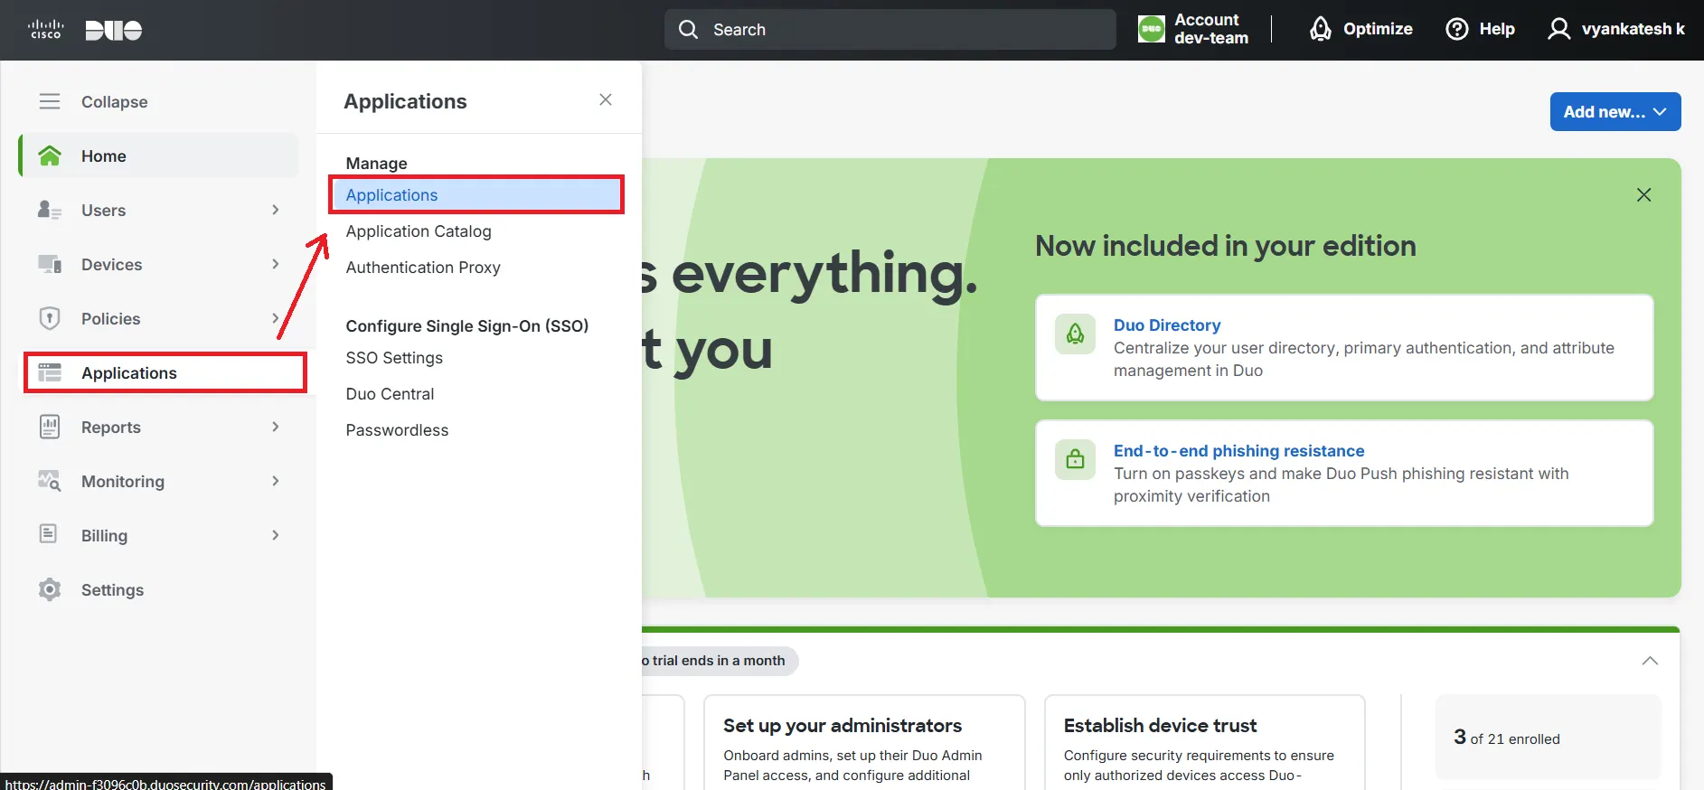Click Collapse sidebar label

(x=114, y=102)
